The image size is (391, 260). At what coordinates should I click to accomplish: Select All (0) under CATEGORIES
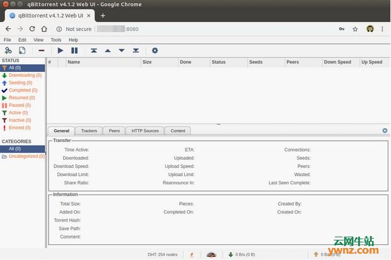(23, 149)
